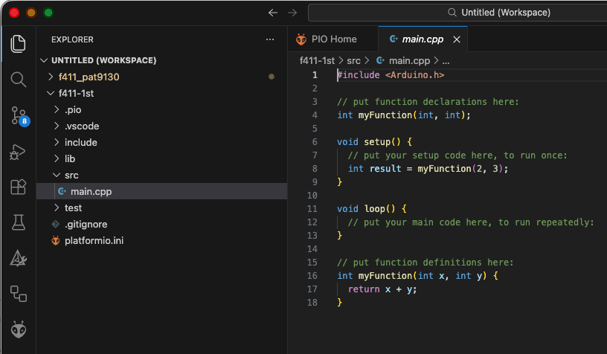
Task: Open the Remote Explorer icon
Action: (18, 294)
